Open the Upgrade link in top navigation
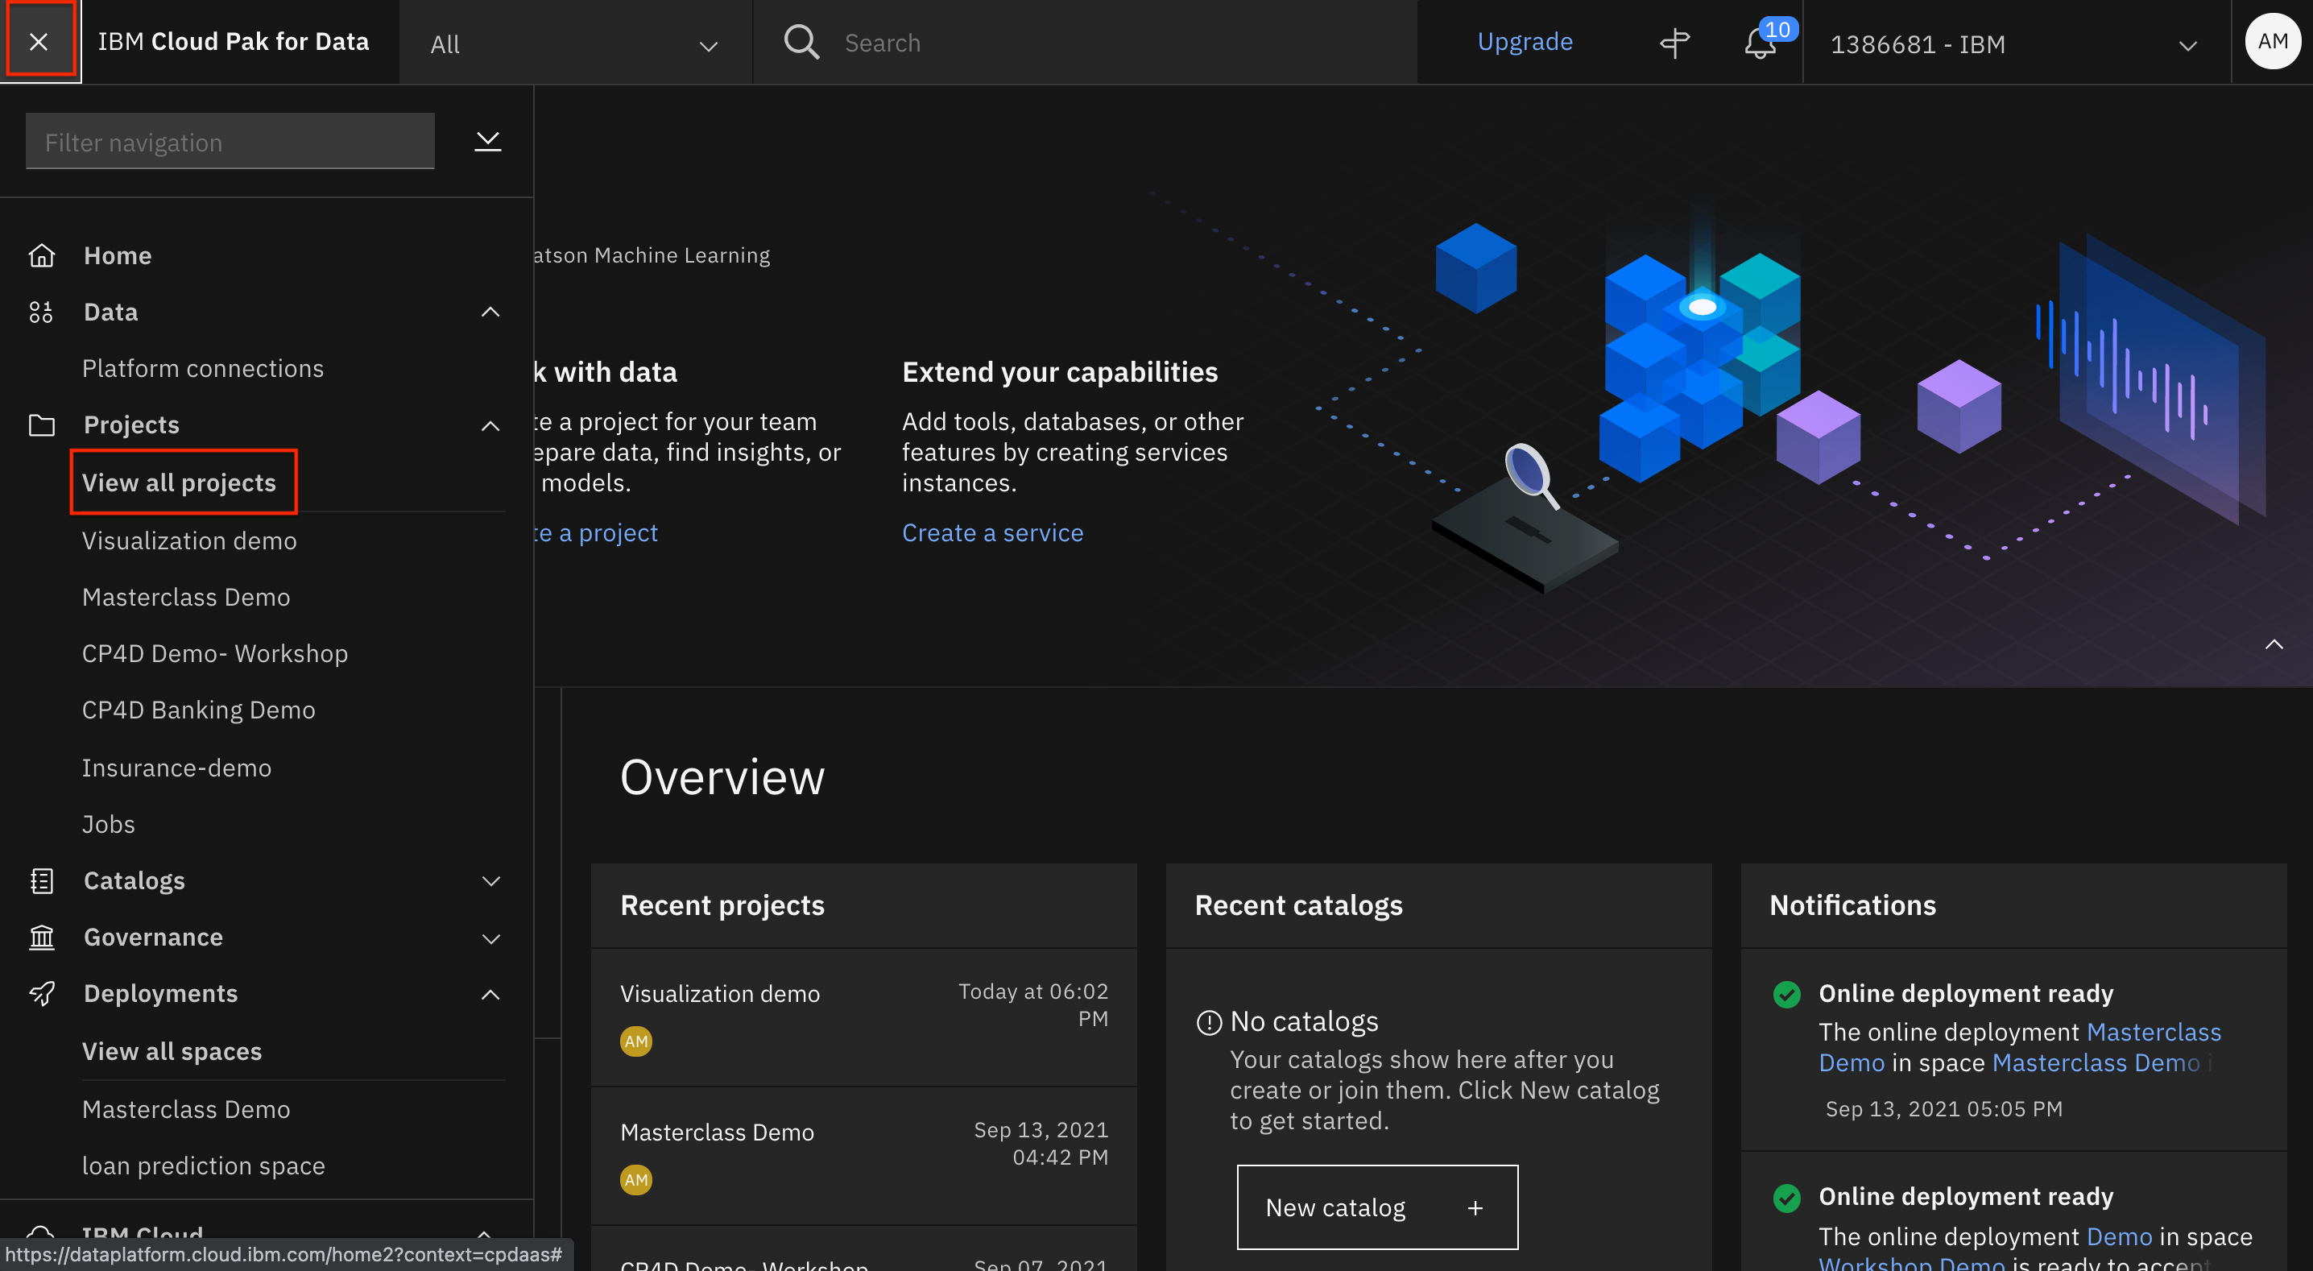 coord(1526,41)
